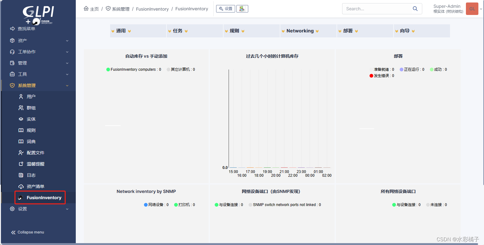Click the Assistance (工单协作) headset icon
The width and height of the screenshot is (484, 245).
tap(12, 52)
